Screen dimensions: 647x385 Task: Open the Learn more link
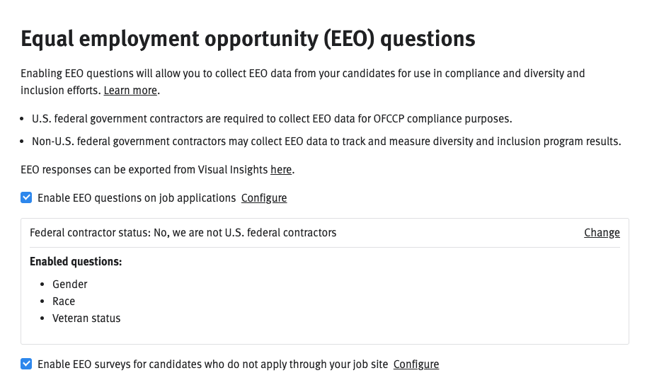(130, 91)
